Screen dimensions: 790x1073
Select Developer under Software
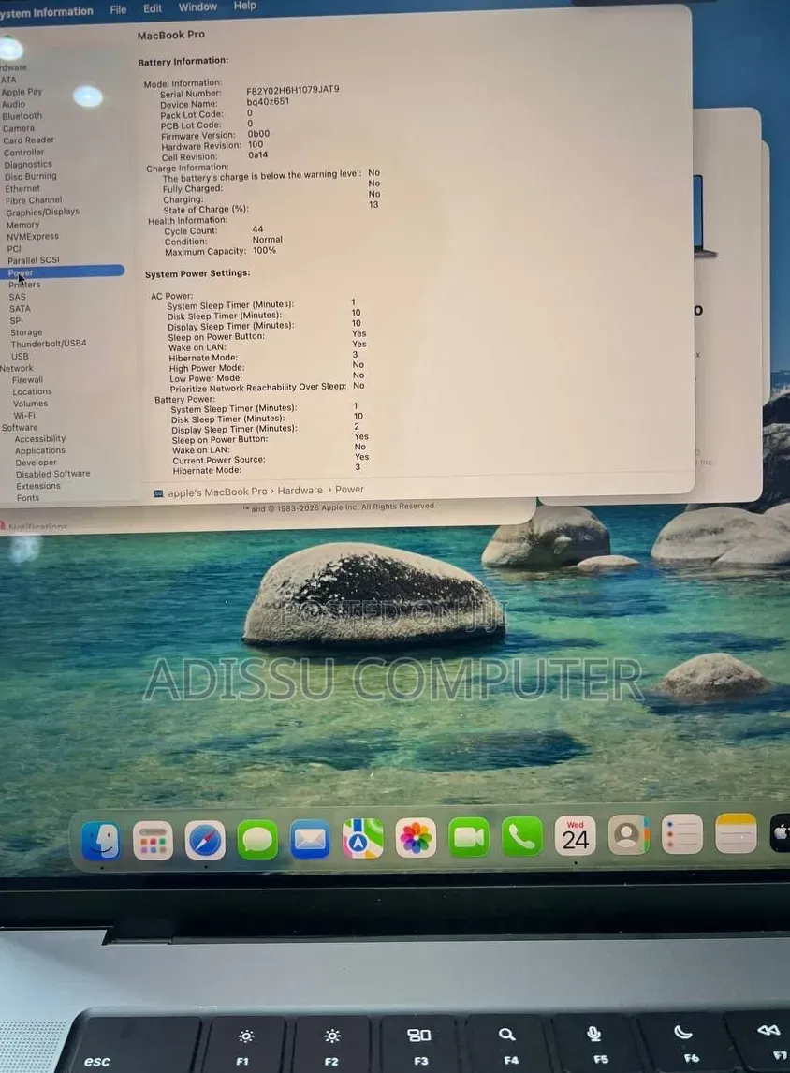point(37,462)
